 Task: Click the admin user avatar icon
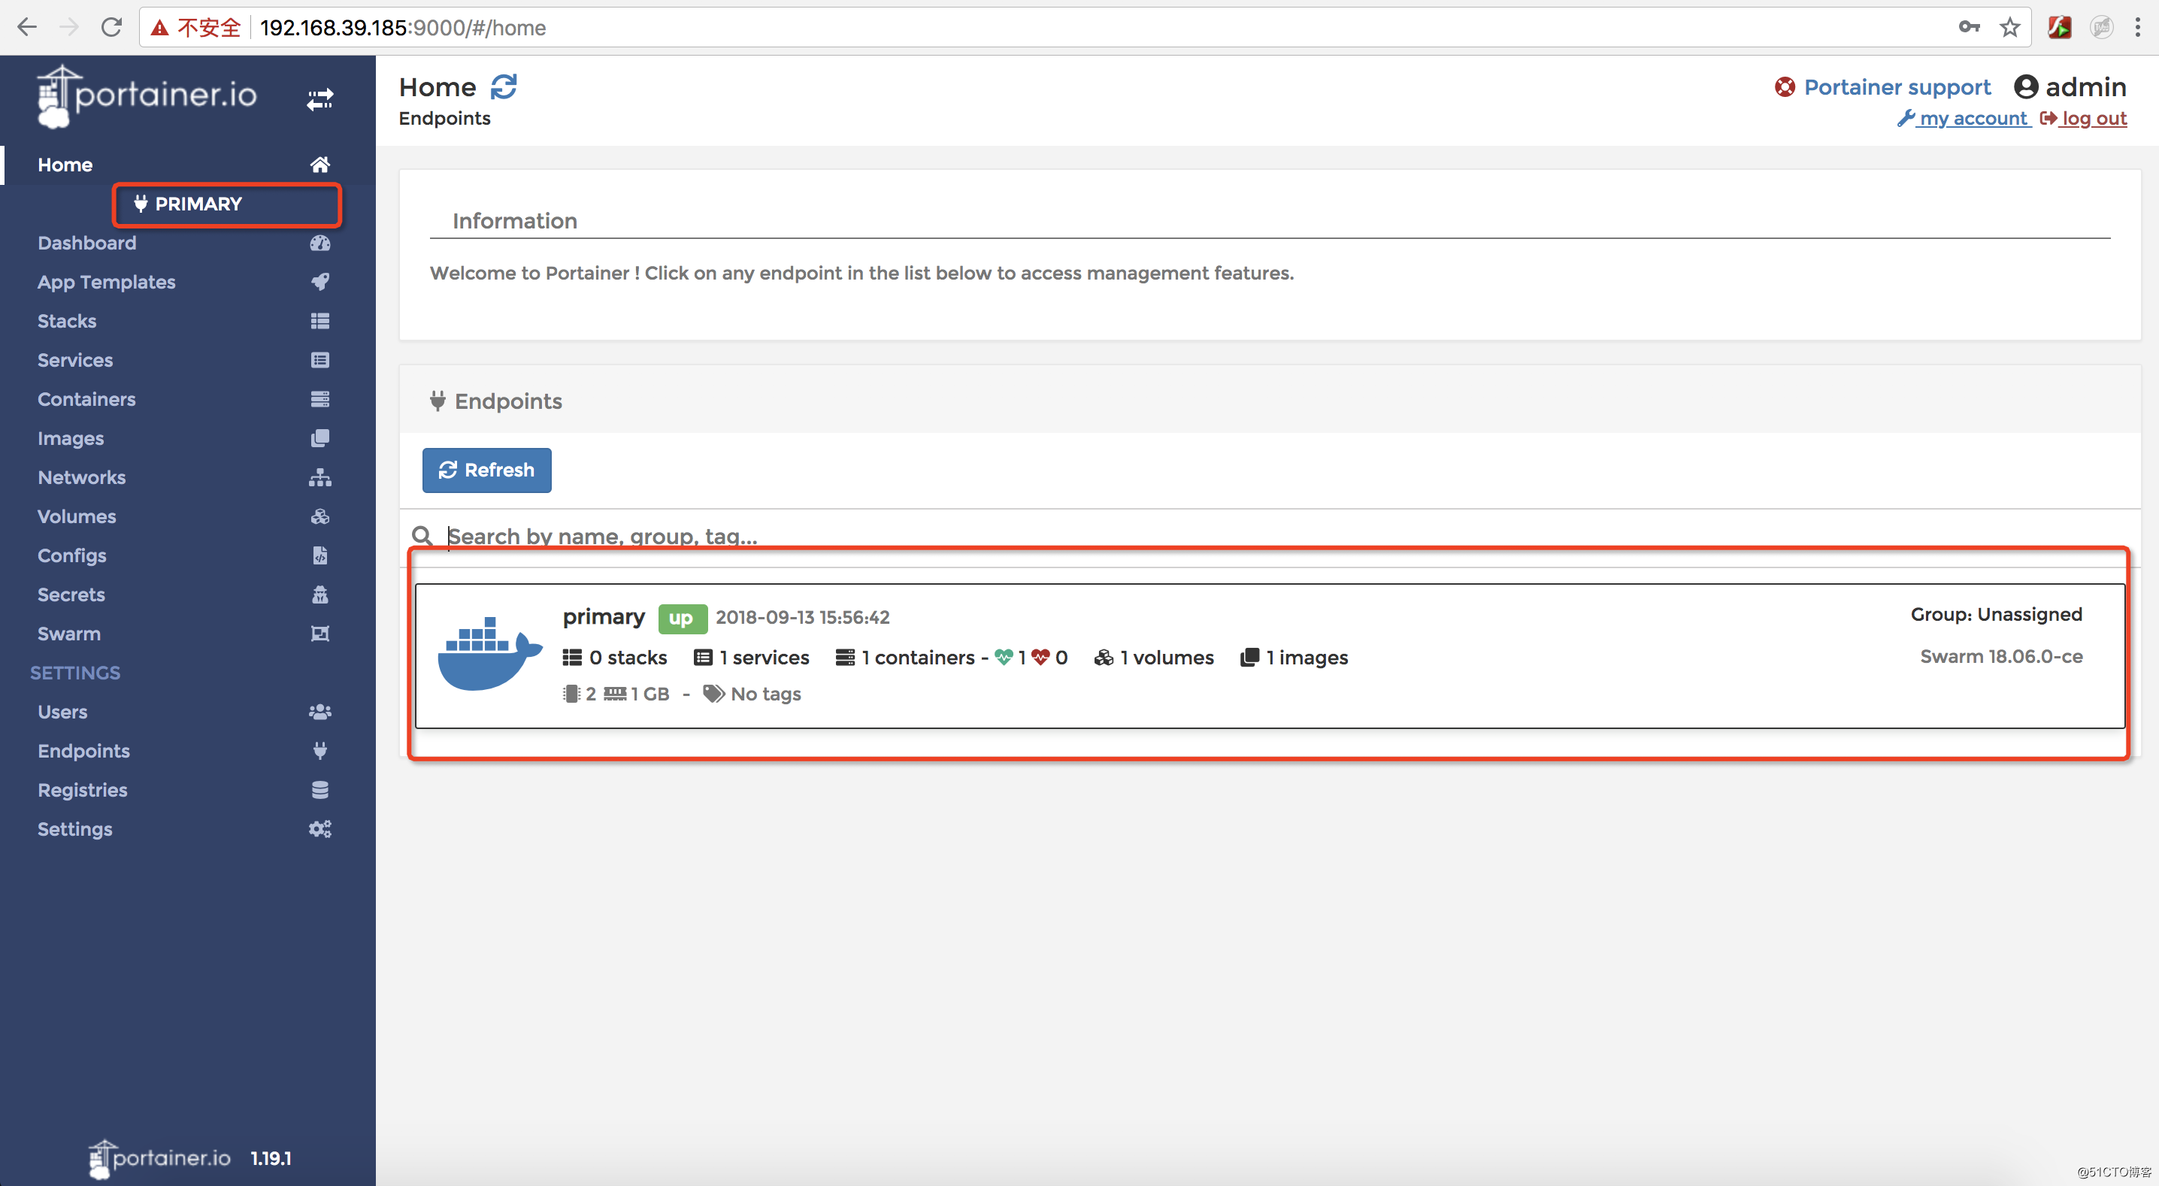coord(2025,87)
